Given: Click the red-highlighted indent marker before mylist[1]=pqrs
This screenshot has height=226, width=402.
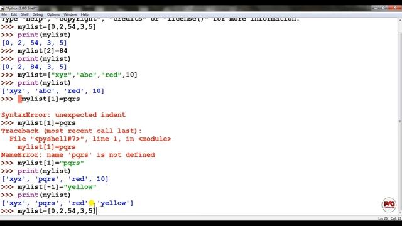Looking at the screenshot, I should point(19,99).
